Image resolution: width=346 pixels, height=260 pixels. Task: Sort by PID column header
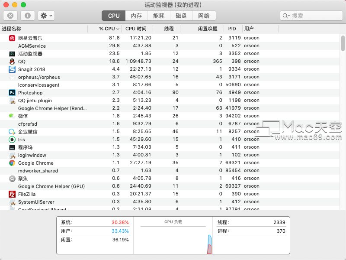tap(233, 29)
